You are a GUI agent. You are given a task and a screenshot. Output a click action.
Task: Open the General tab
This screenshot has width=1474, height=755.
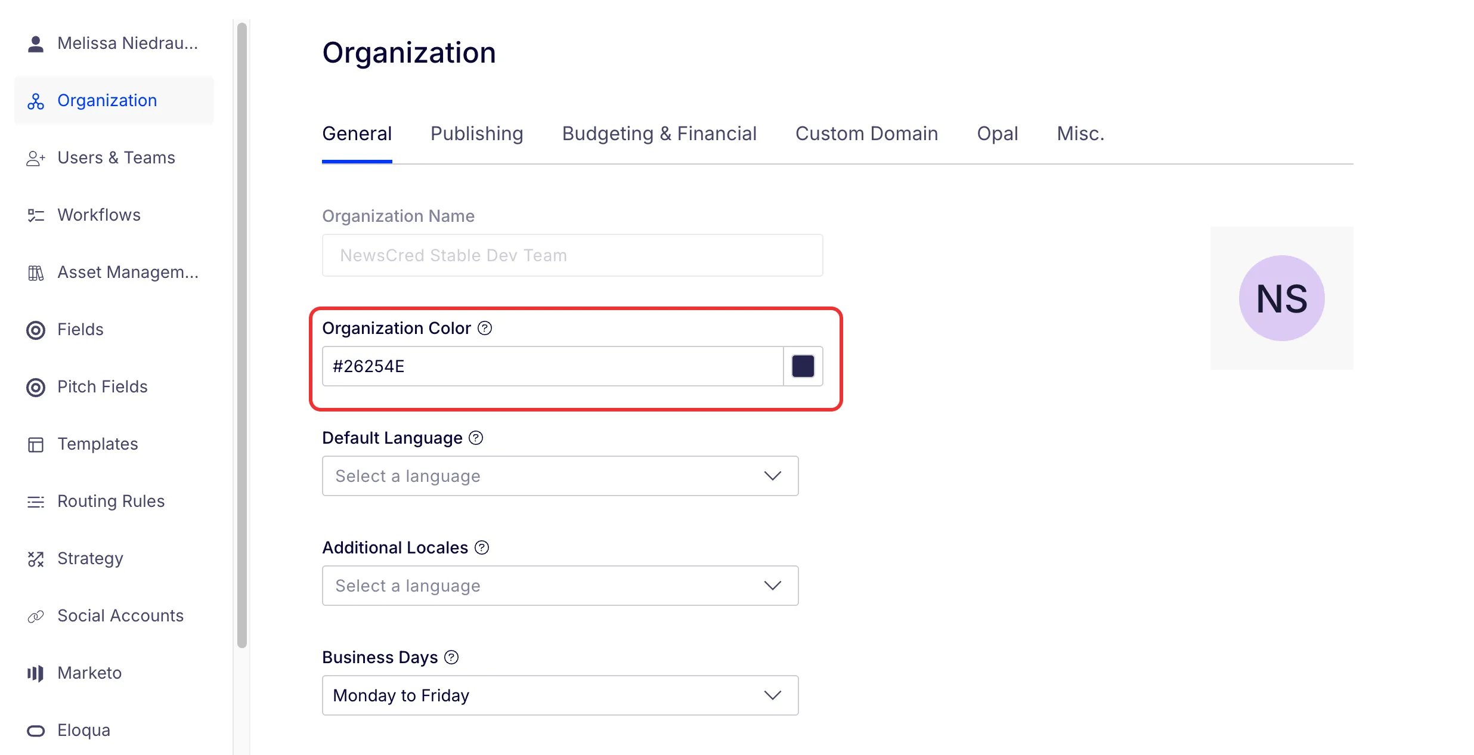coord(357,134)
